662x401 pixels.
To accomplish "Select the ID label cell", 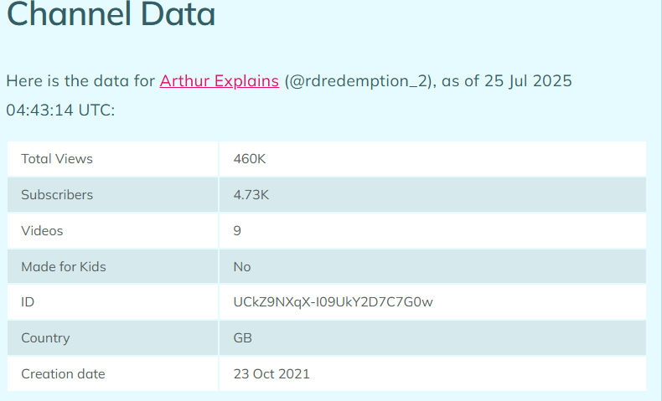I will [x=113, y=302].
